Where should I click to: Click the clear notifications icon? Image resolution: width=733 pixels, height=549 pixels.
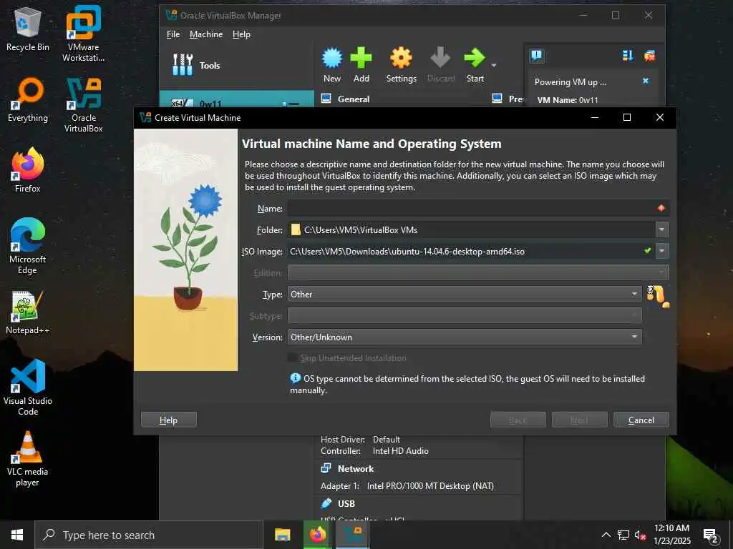(x=649, y=56)
